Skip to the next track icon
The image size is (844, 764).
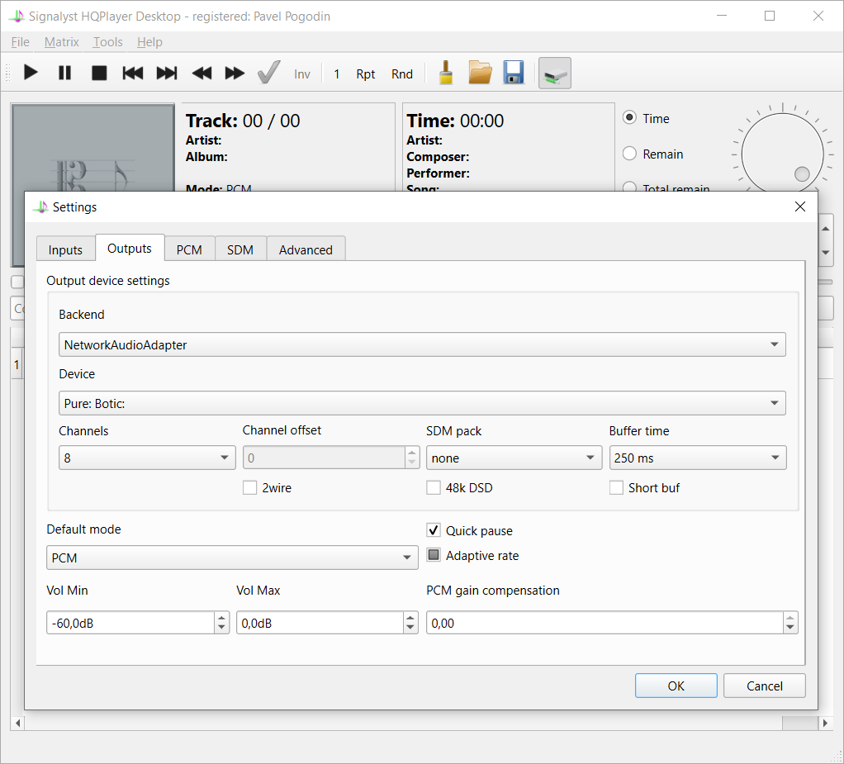[x=167, y=73]
